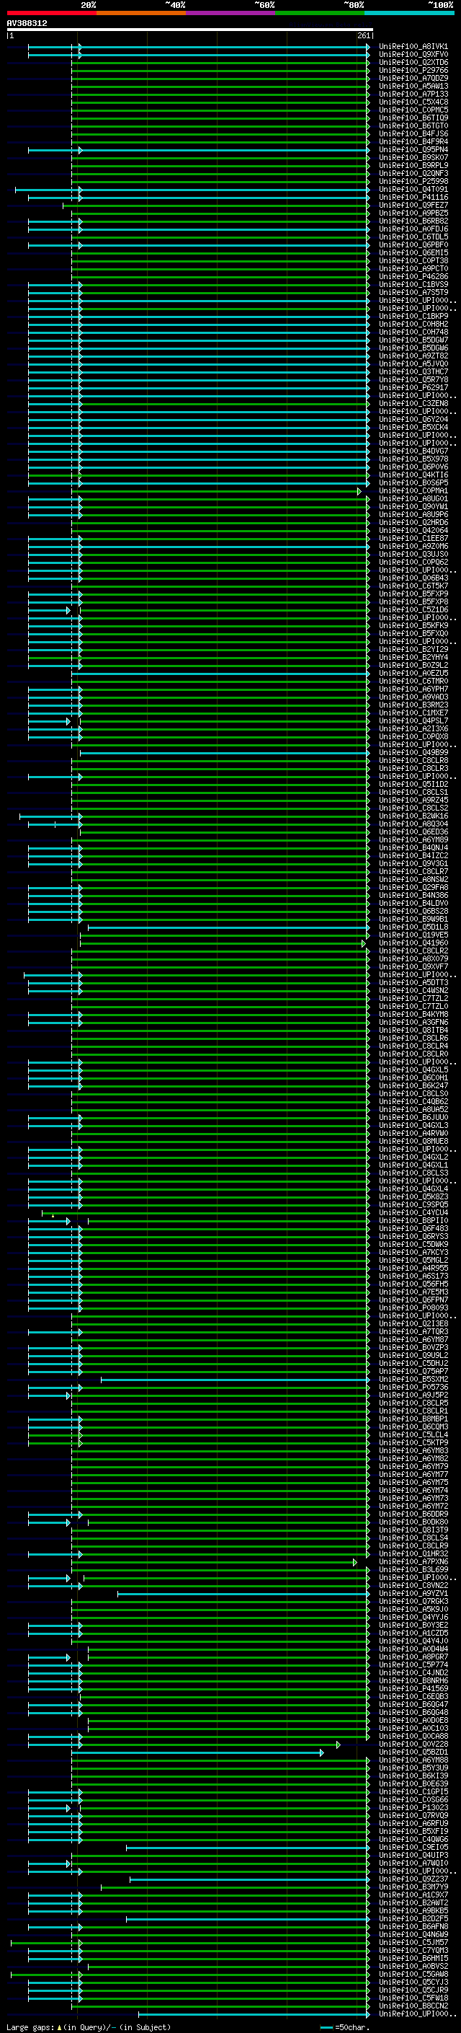Screen dimensions: 461x2033
Task: Select the UniRef100_Q5K8Z3 label
Action: [x=413, y=1196]
